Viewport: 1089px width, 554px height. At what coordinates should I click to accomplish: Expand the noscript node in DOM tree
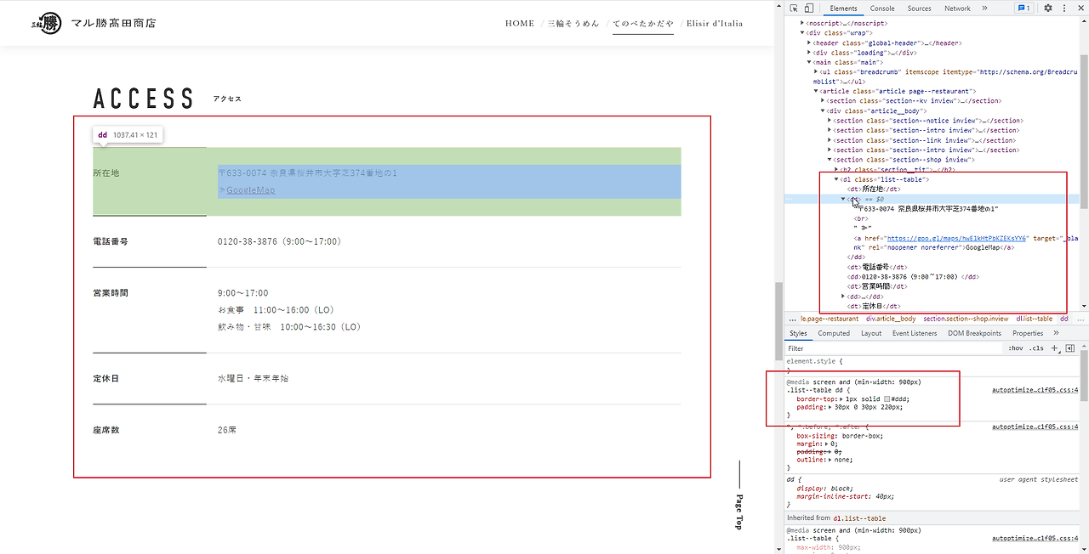(x=803, y=23)
